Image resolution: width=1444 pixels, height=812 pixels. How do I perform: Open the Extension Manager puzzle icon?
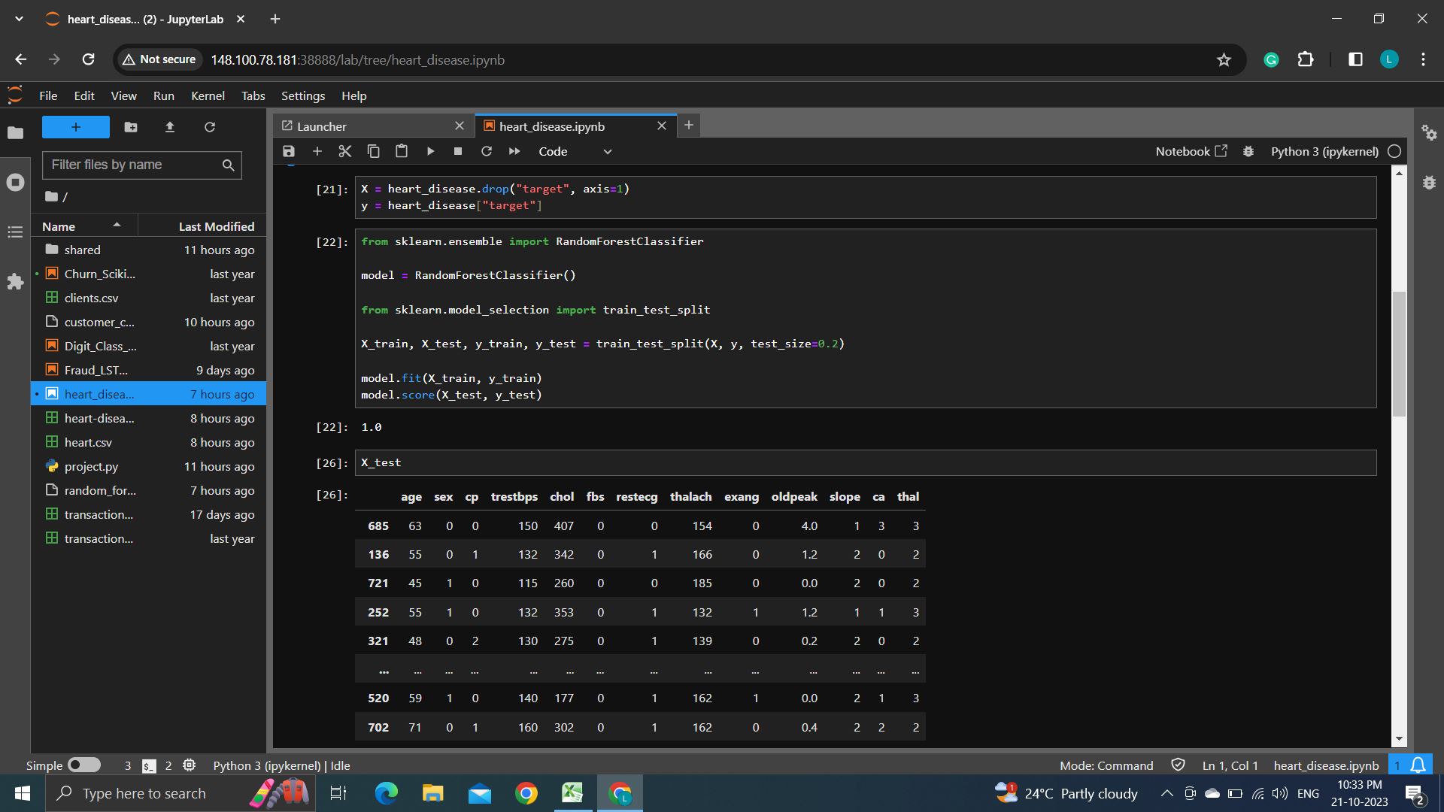click(15, 282)
